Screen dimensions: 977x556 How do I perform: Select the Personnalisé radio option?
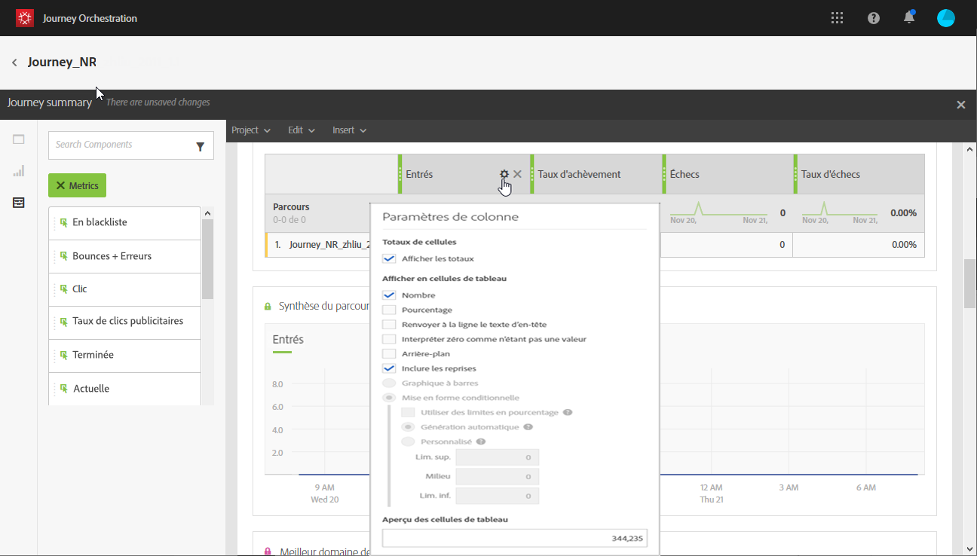[408, 441]
